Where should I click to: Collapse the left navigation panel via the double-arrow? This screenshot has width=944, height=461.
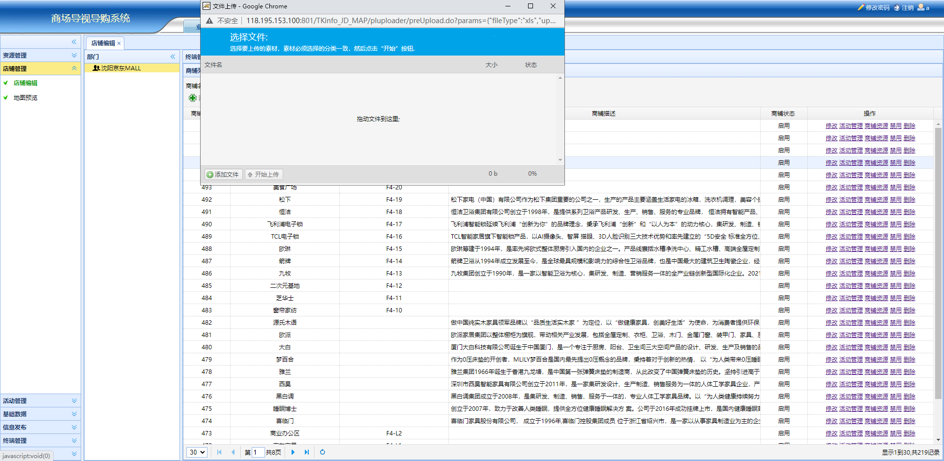coord(74,42)
